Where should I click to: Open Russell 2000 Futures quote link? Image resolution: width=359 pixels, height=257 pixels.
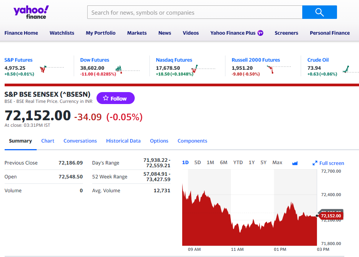(256, 60)
